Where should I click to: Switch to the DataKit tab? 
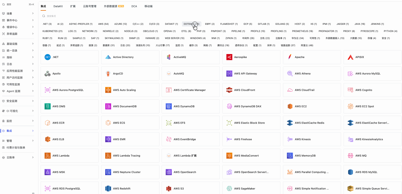point(58,6)
